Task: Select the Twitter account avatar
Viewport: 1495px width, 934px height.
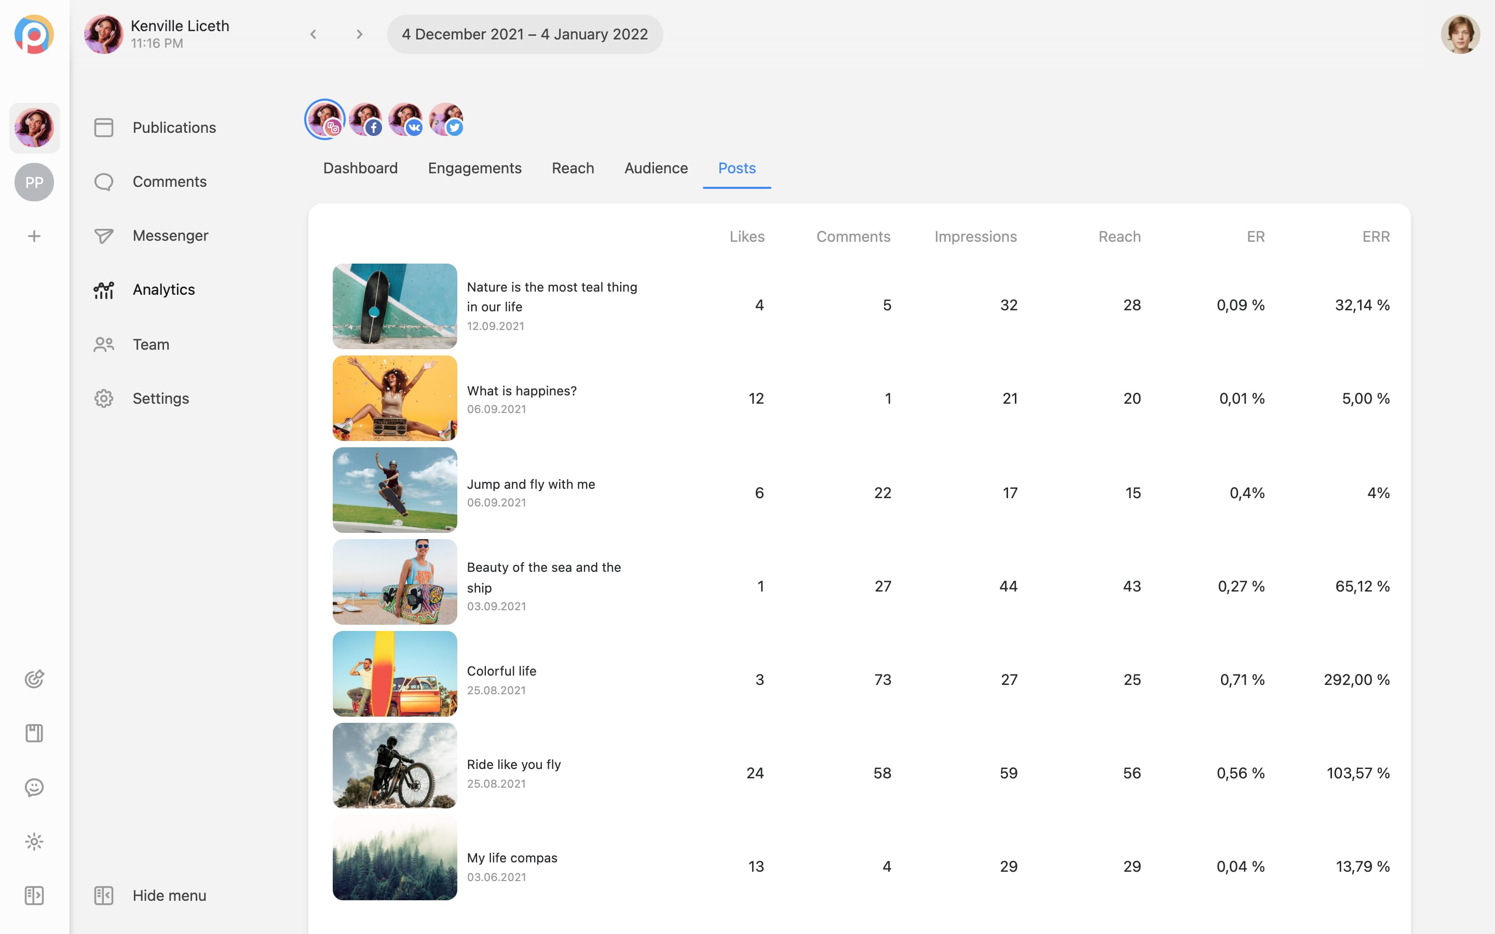Action: (446, 119)
